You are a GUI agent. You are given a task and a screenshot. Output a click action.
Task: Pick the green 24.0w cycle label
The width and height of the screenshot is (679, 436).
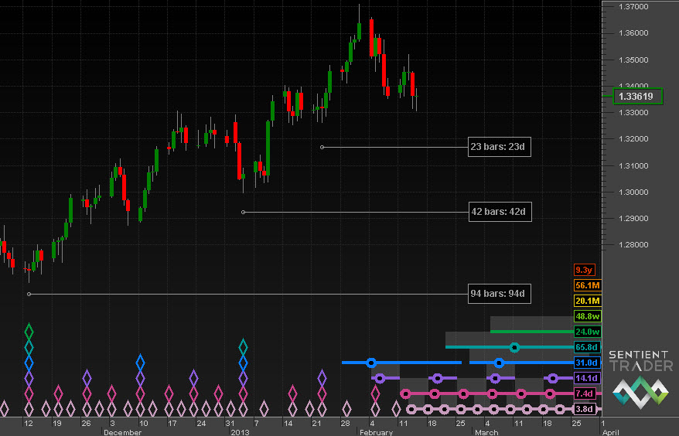pos(586,332)
